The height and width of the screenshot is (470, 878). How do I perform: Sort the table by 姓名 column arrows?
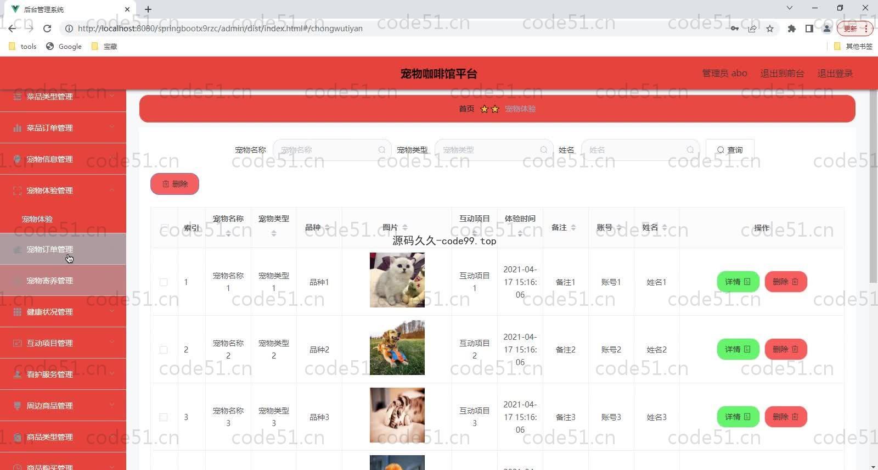point(665,227)
